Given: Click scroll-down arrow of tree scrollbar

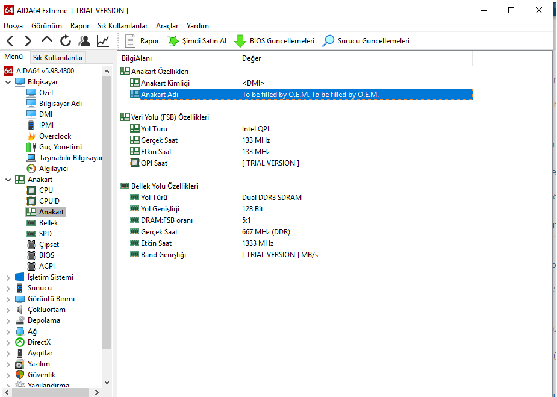Looking at the screenshot, I should tap(107, 383).
